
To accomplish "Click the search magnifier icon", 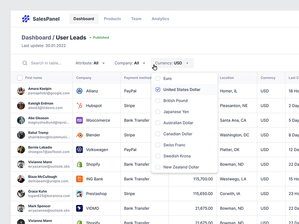I will (25, 63).
